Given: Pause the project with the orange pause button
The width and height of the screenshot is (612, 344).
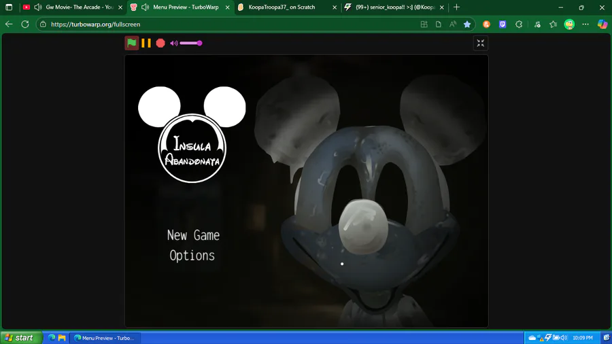Looking at the screenshot, I should (x=146, y=43).
